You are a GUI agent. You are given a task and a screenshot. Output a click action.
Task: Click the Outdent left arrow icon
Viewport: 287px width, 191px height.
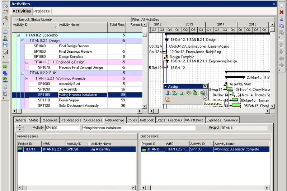click(282, 58)
